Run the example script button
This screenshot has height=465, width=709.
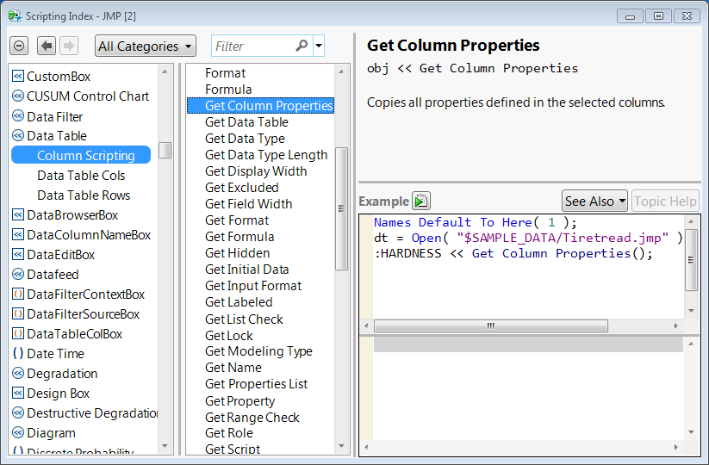tap(420, 201)
